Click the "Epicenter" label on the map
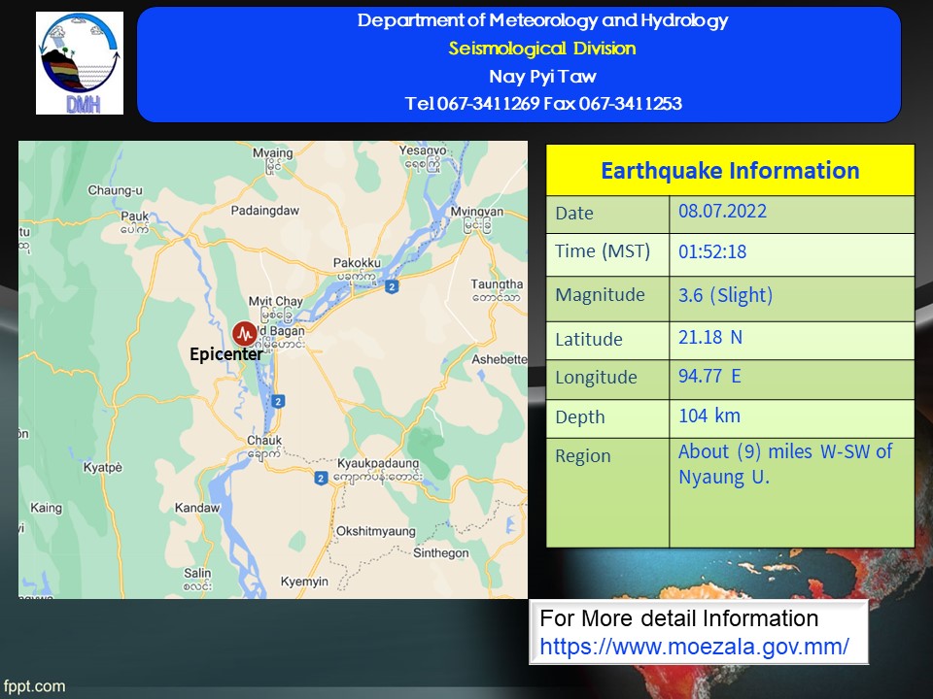The height and width of the screenshot is (699, 933). [x=226, y=354]
